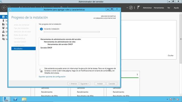
Task: Click Herramientas de administración remota del servidor
Action: coord(61,39)
